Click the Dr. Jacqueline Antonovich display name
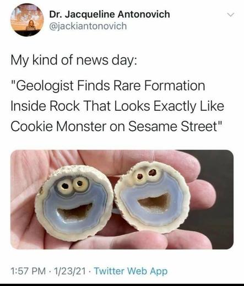Image resolution: width=244 pixels, height=286 pixels. [110, 14]
